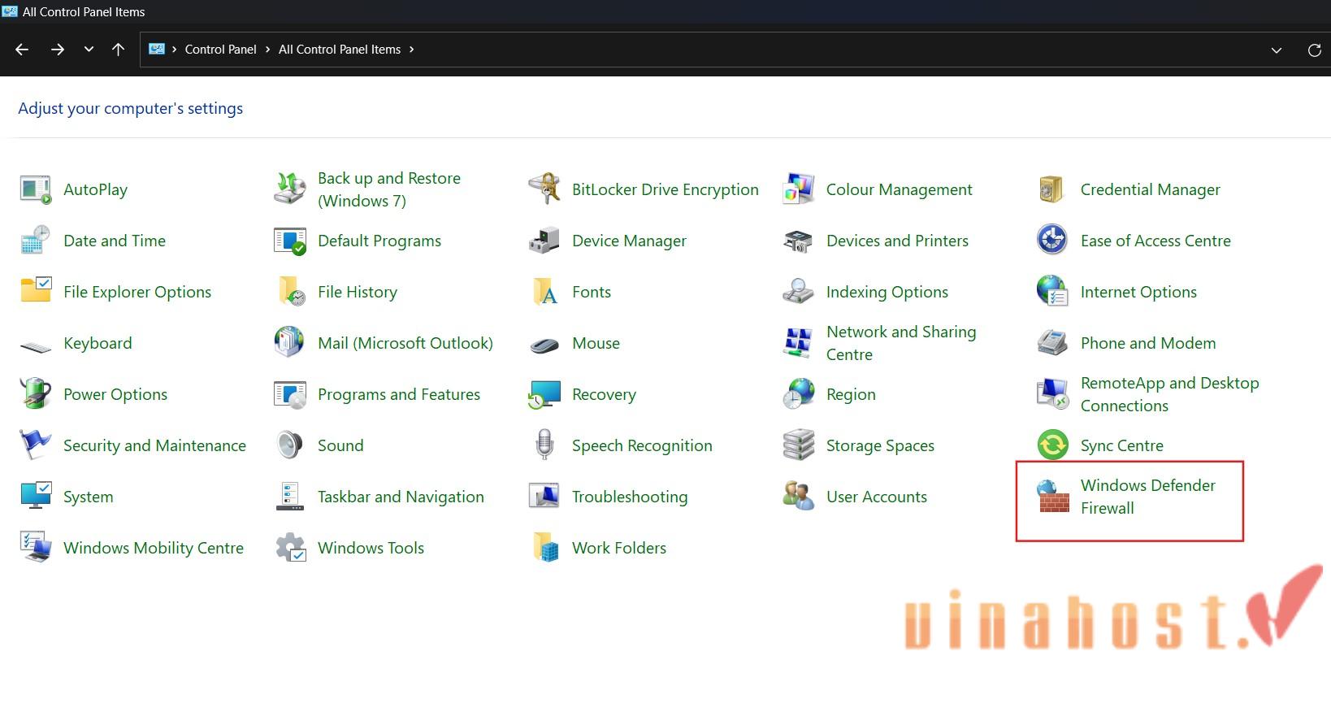Click the Phone and Modem icon

(x=1052, y=343)
